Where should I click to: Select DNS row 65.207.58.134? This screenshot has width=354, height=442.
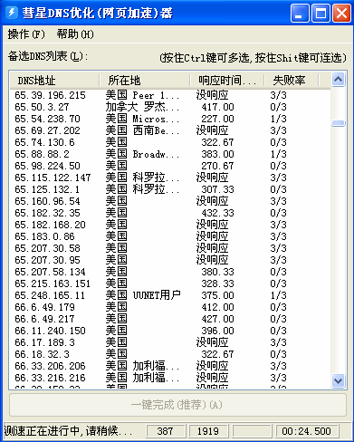(170, 272)
